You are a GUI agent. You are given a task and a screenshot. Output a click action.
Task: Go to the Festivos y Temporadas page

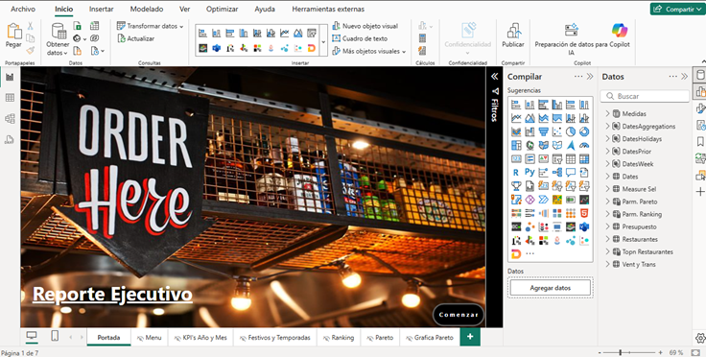tap(275, 338)
